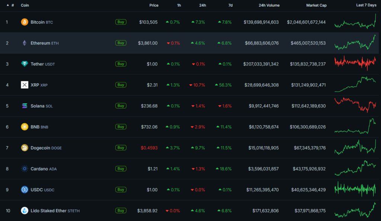Select the USDC coin icon
Viewport: 381px width, 221px height.
(x=25, y=189)
